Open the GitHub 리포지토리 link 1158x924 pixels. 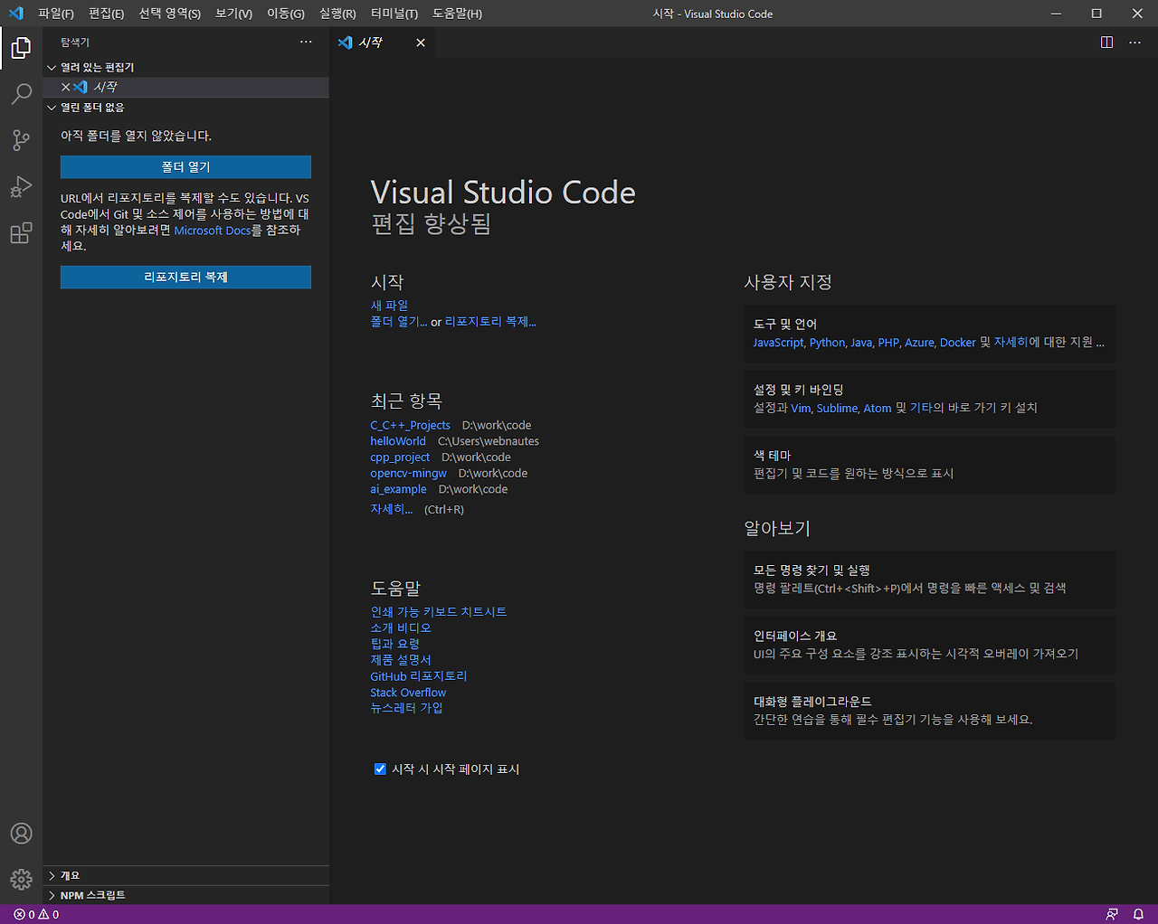coord(419,676)
